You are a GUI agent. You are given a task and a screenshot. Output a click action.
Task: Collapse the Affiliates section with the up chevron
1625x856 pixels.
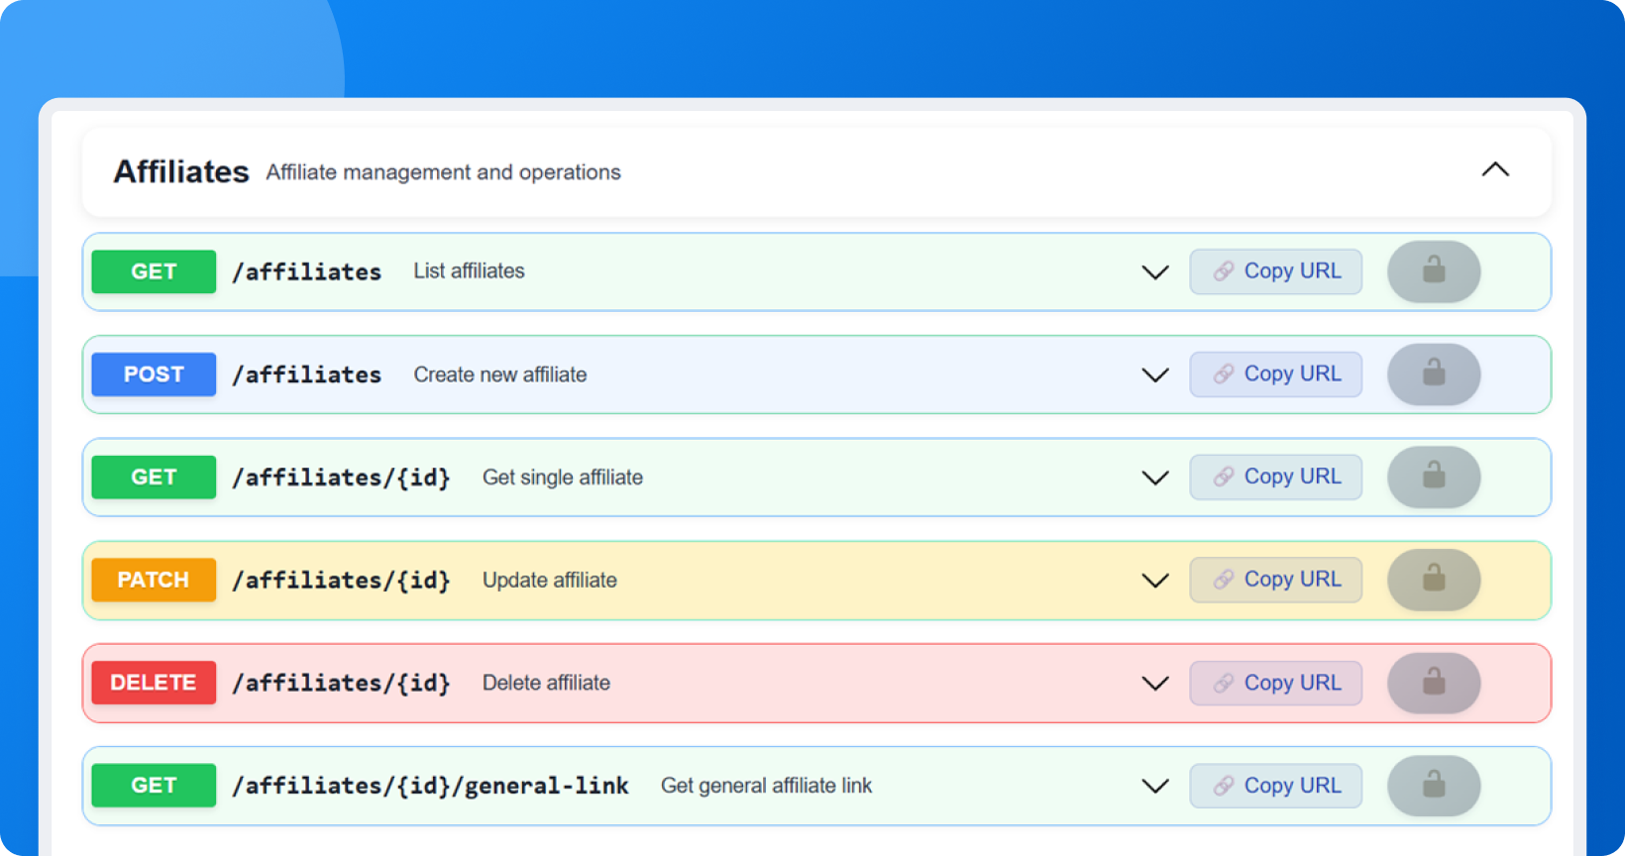click(x=1494, y=170)
